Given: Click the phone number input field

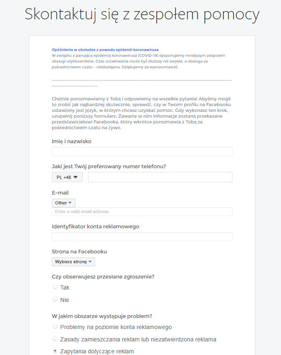Looking at the screenshot, I should [x=160, y=177].
